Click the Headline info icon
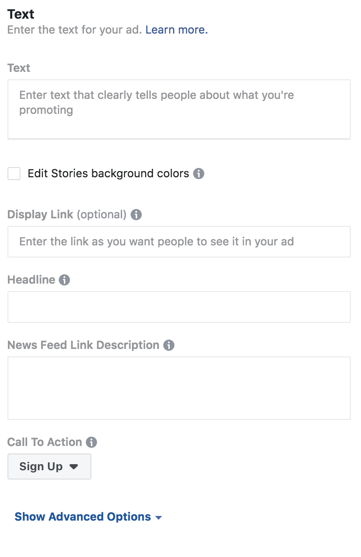Screen dimensions: 361x557 [x=64, y=280]
